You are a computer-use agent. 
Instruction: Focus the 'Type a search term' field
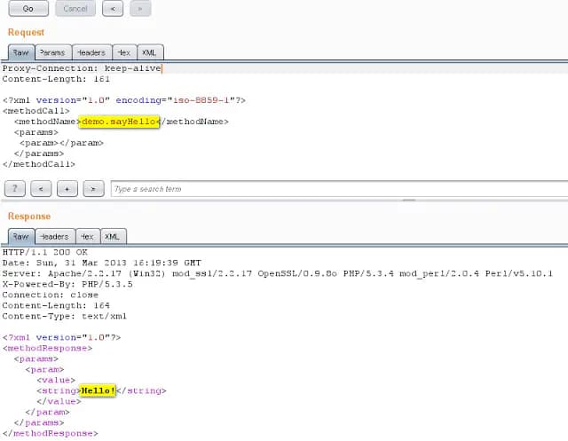point(337,189)
